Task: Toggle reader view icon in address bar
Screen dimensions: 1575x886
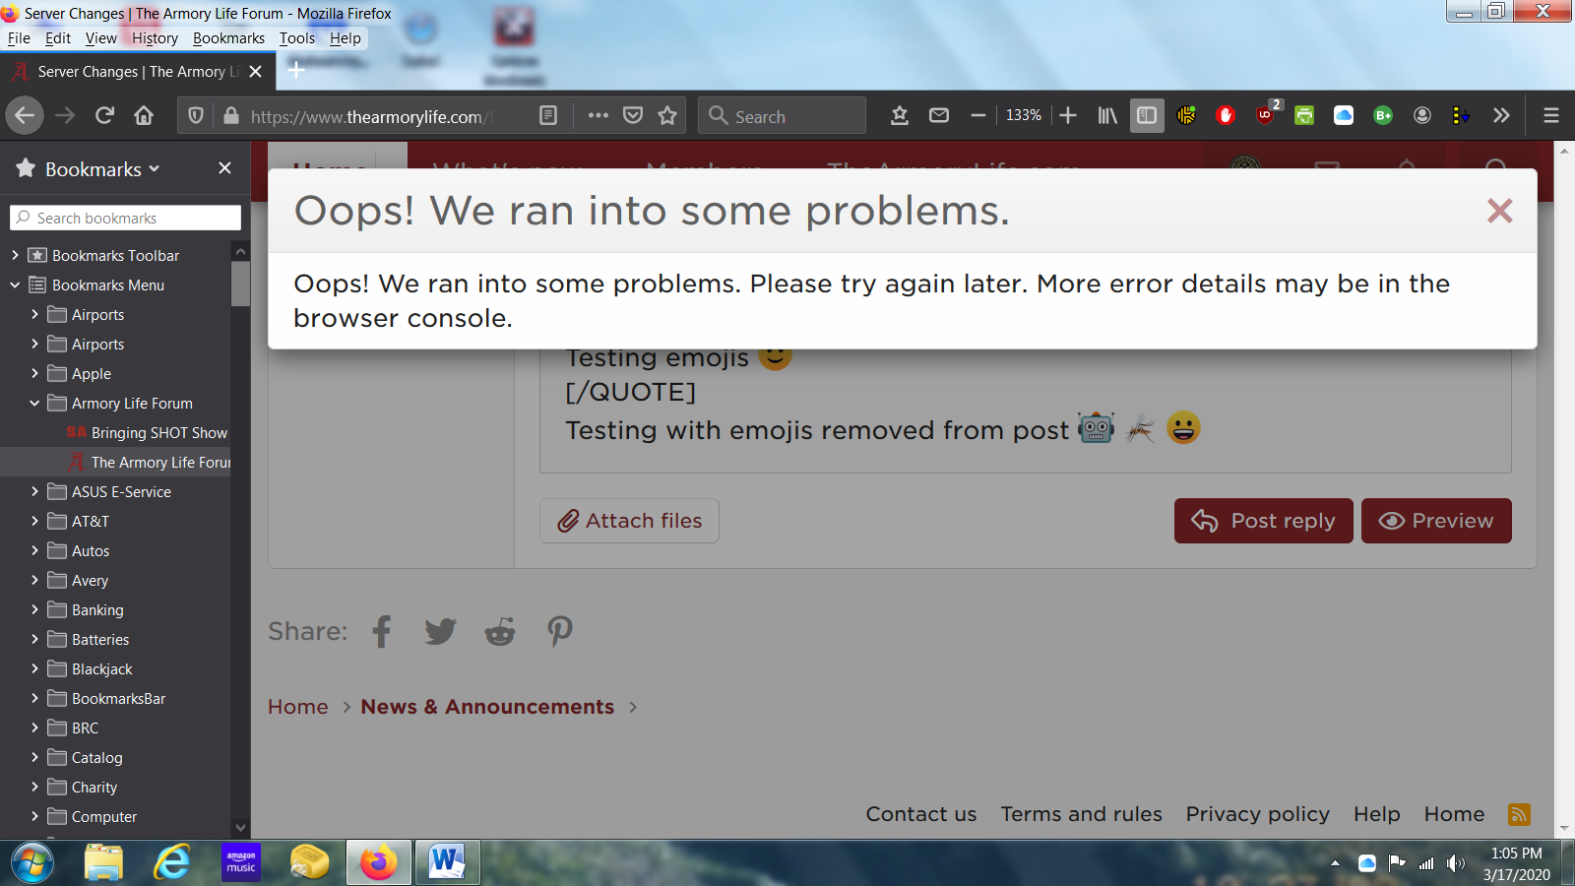Action: pos(548,116)
